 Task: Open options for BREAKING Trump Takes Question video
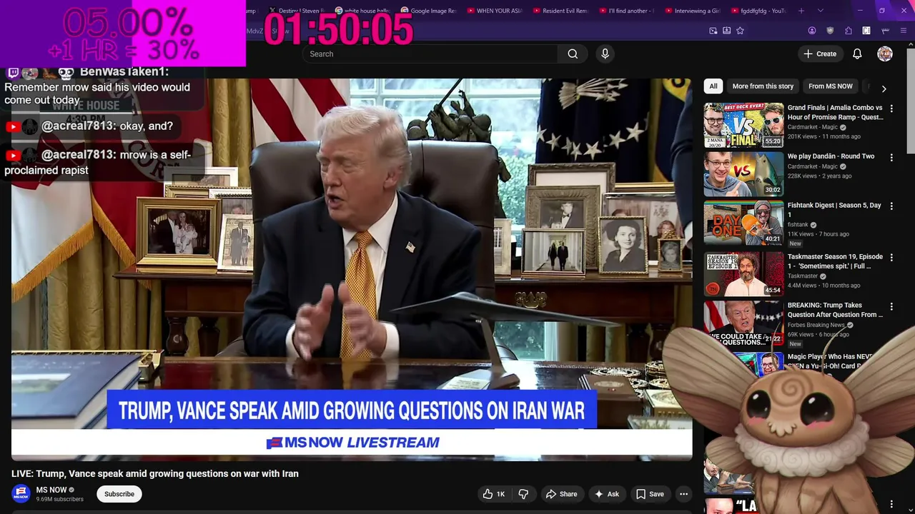coord(891,306)
